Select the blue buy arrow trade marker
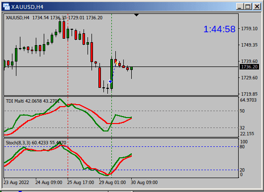The image size is (264, 192). 110,82
